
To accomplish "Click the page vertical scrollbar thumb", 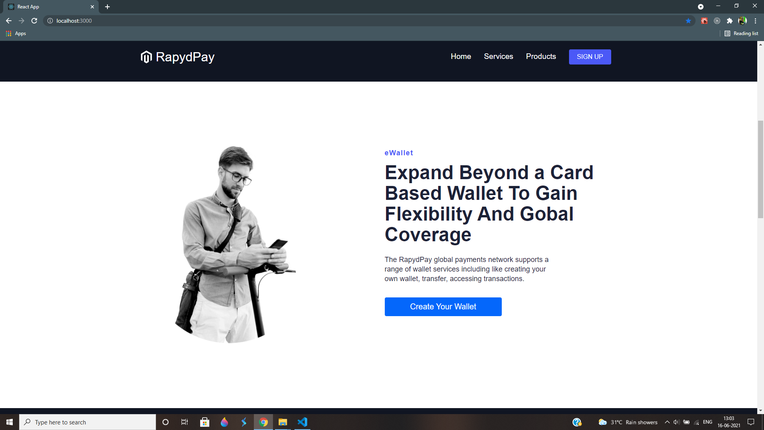I will [x=760, y=169].
